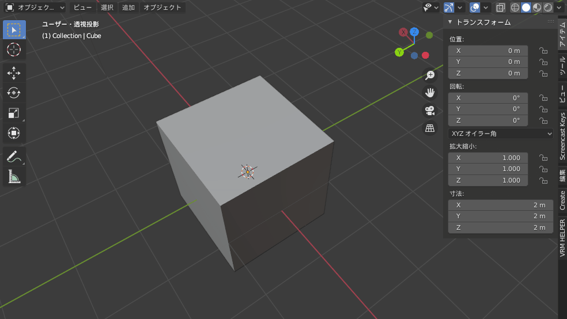
Task: Lock the rotation Y value
Action: click(543, 109)
